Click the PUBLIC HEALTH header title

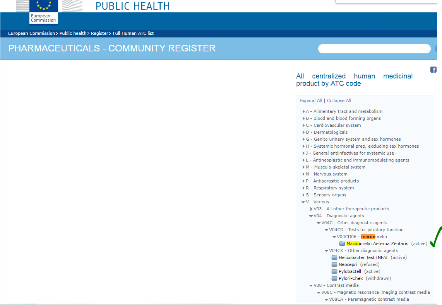pos(132,6)
